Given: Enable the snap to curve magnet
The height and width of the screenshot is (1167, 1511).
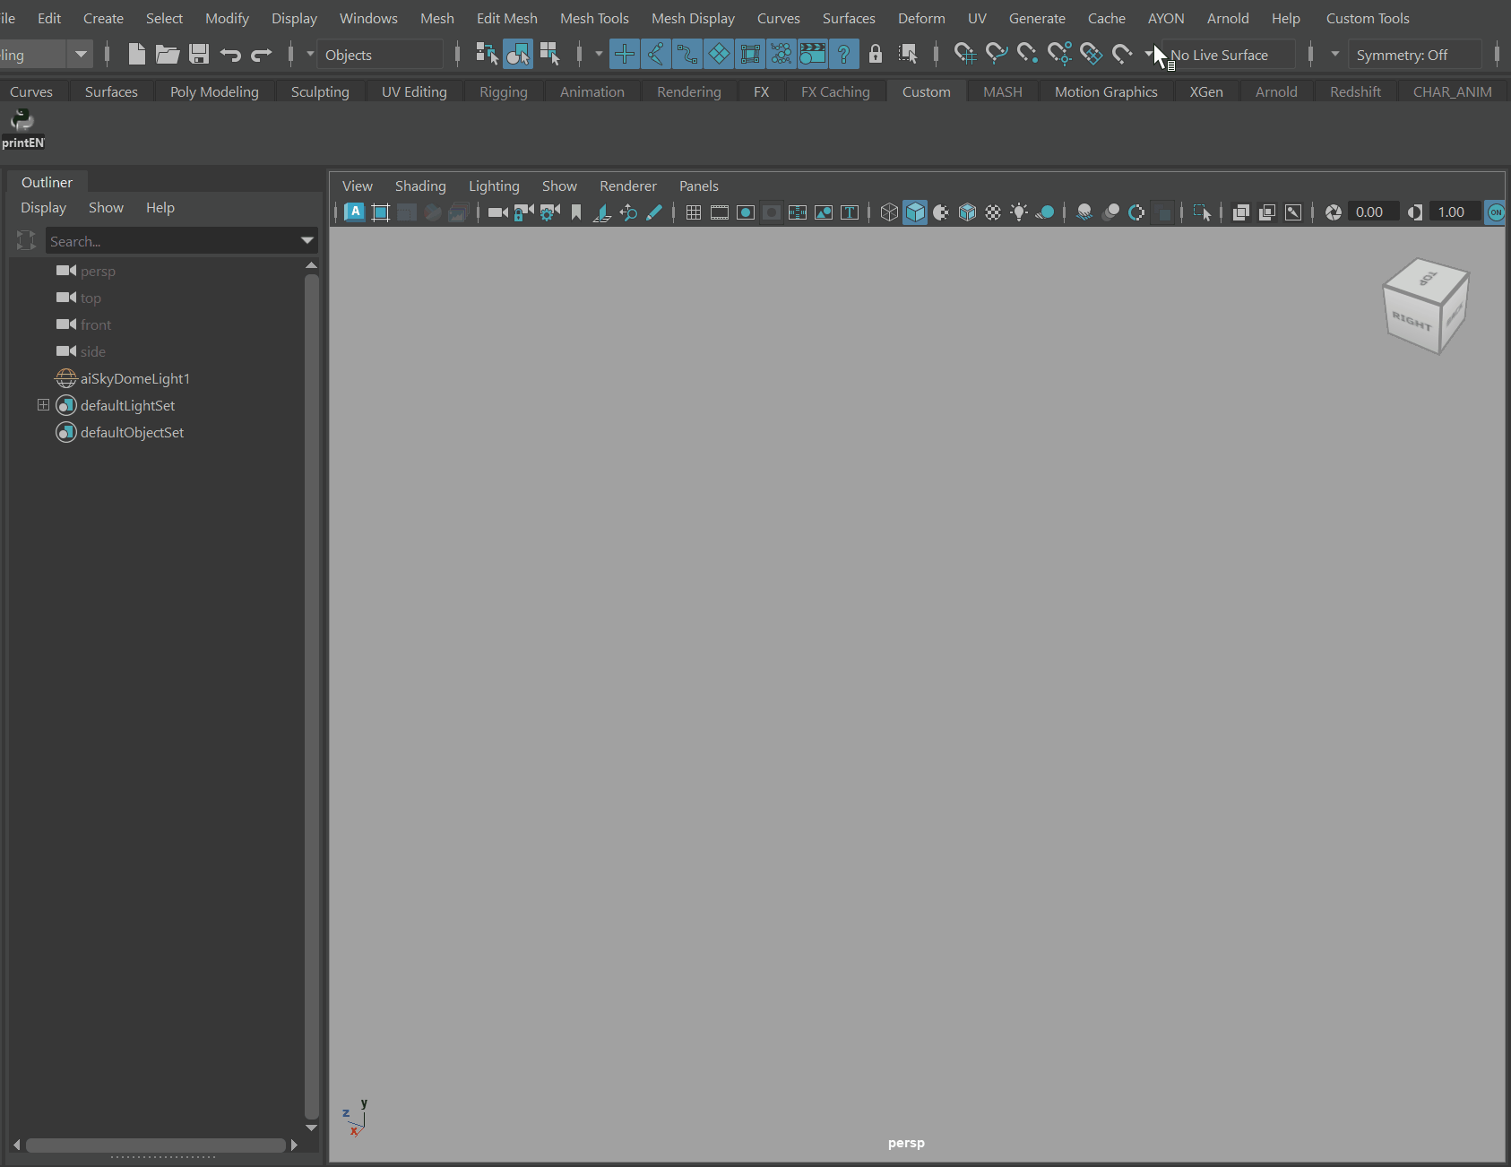Looking at the screenshot, I should [x=997, y=55].
